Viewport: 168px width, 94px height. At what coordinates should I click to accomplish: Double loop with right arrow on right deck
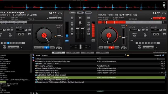point(158,43)
